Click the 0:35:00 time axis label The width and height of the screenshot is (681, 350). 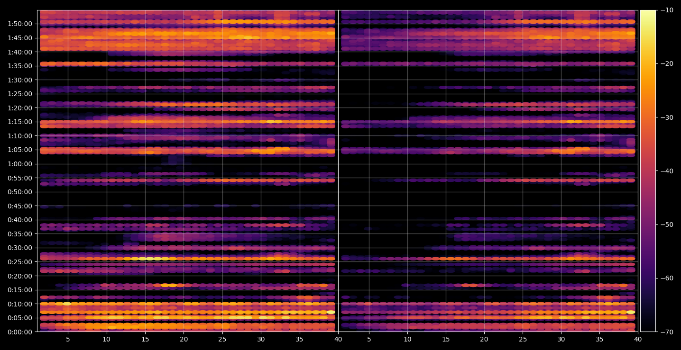(20, 234)
